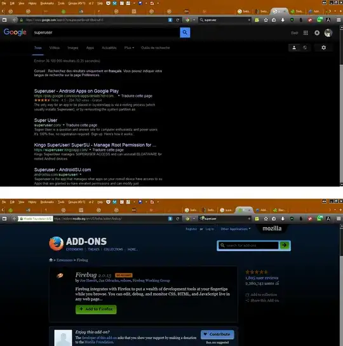Open Google apps grid in top window
This screenshot has height=346, width=343.
click(x=306, y=33)
